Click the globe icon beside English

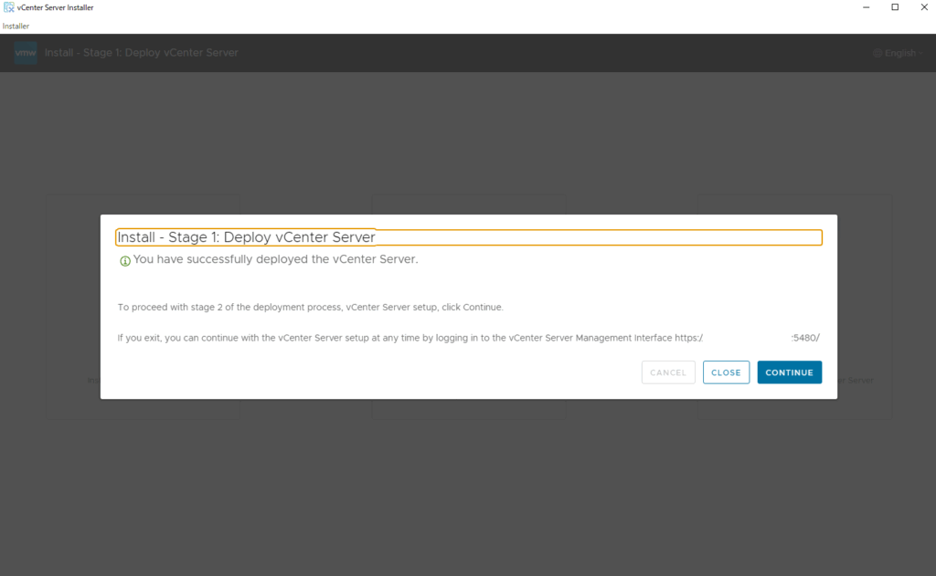coord(877,53)
